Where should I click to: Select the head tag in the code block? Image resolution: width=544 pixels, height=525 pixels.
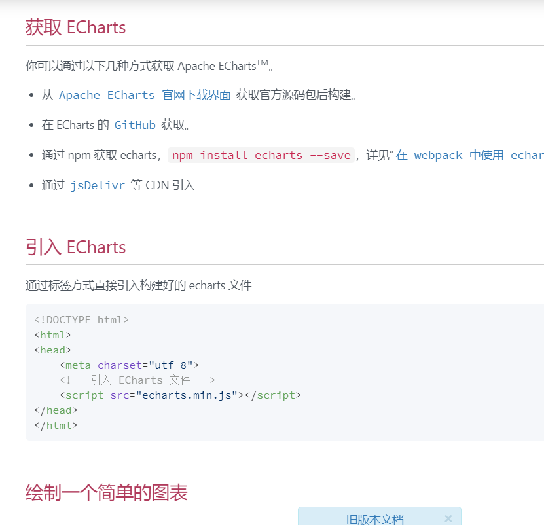52,350
